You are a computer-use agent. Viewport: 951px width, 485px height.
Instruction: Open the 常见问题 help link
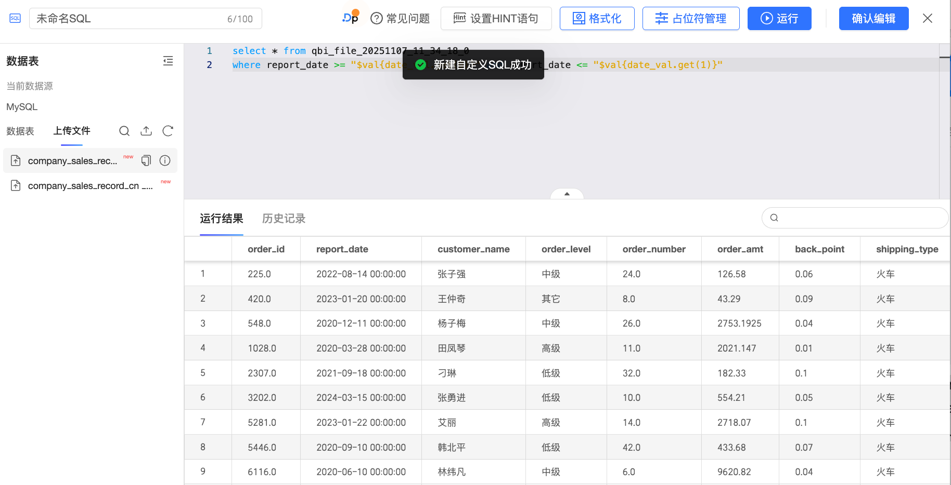click(400, 19)
